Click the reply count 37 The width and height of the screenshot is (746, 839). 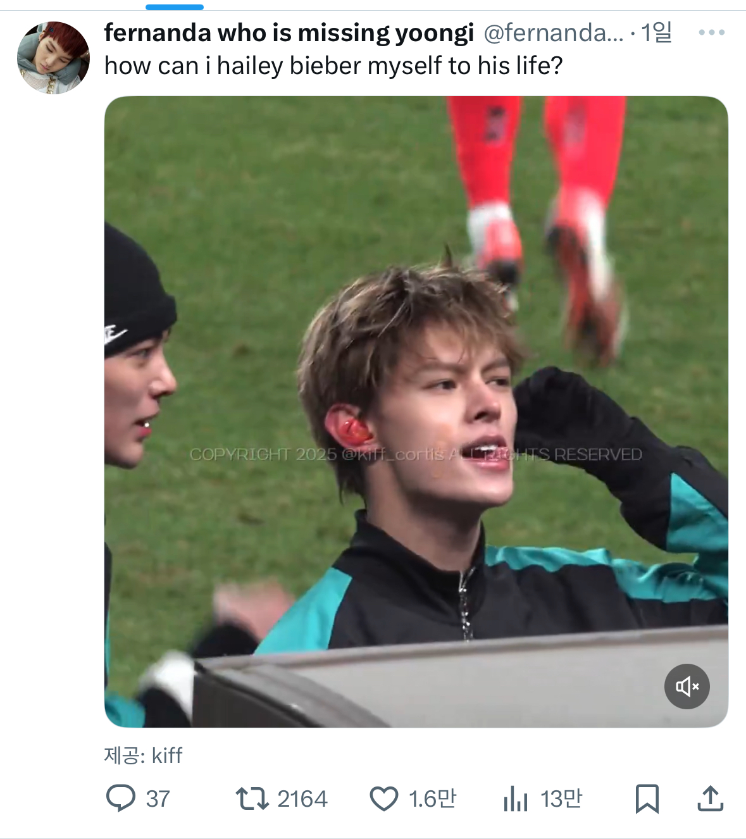(158, 799)
